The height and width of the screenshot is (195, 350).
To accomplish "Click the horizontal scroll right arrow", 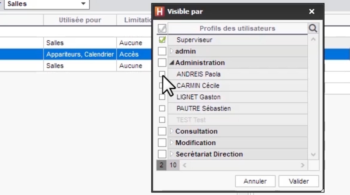I will (x=303, y=165).
